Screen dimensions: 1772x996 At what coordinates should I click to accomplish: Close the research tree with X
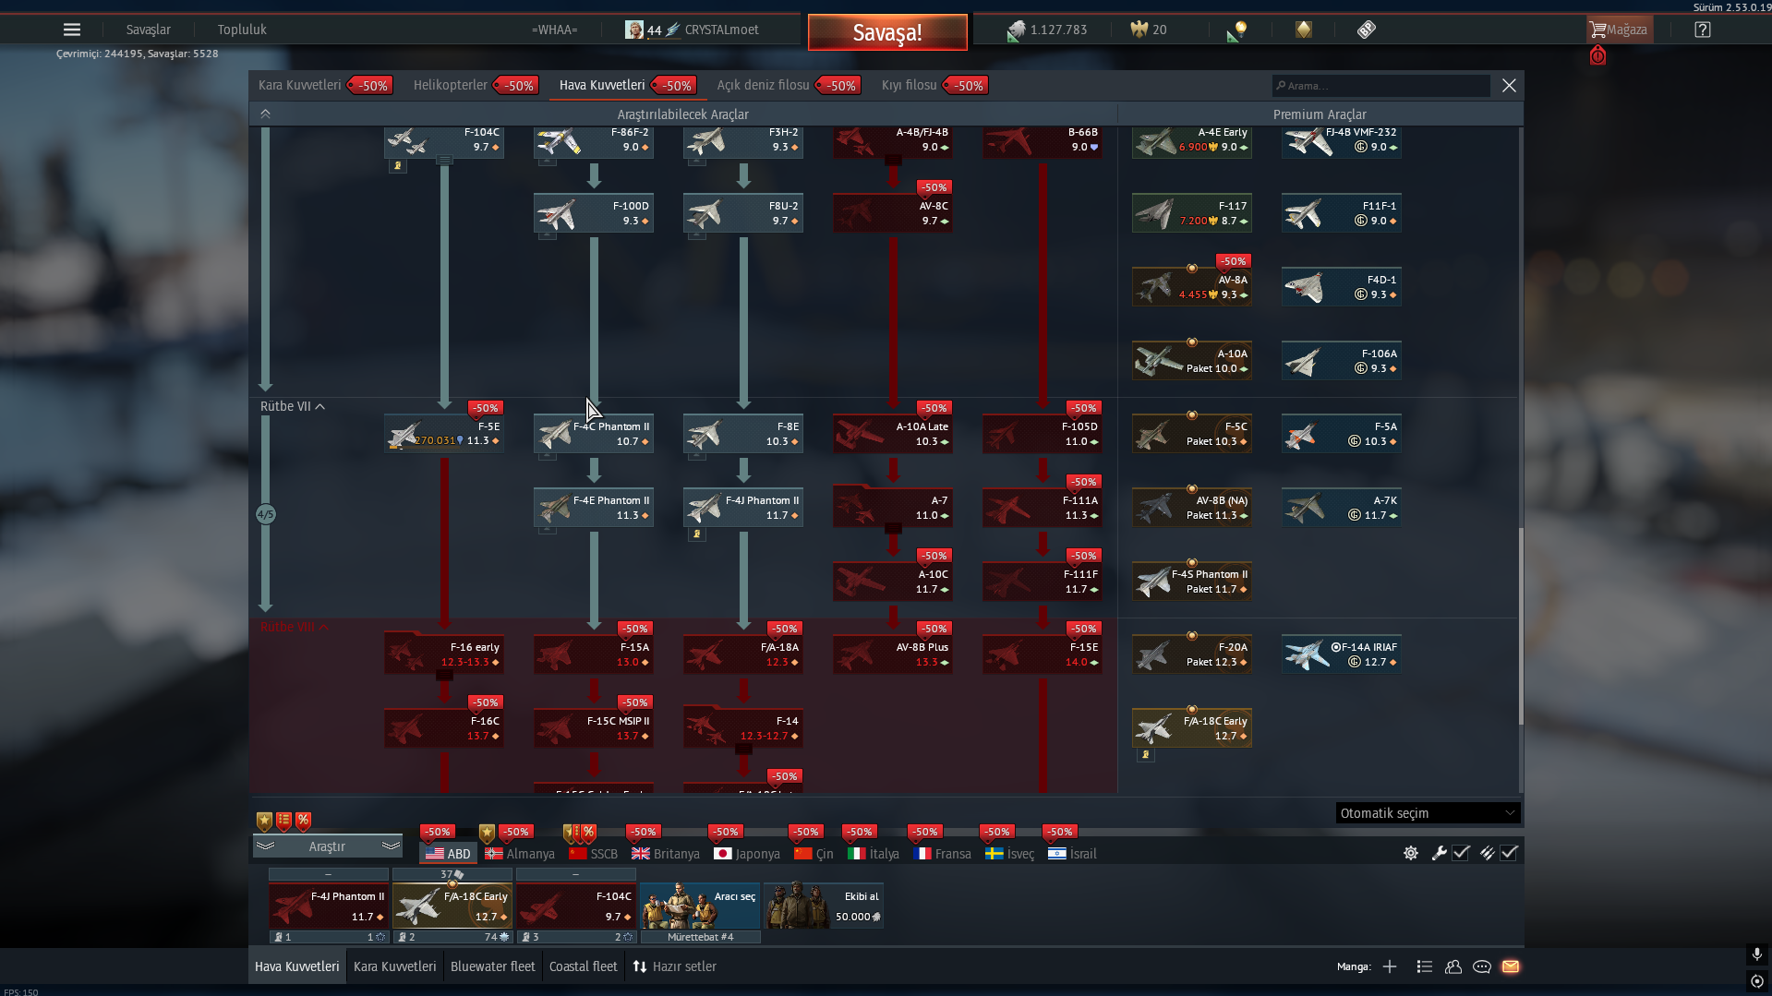[1509, 86]
